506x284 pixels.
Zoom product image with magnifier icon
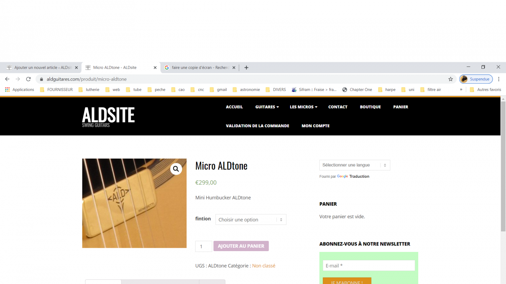(176, 169)
